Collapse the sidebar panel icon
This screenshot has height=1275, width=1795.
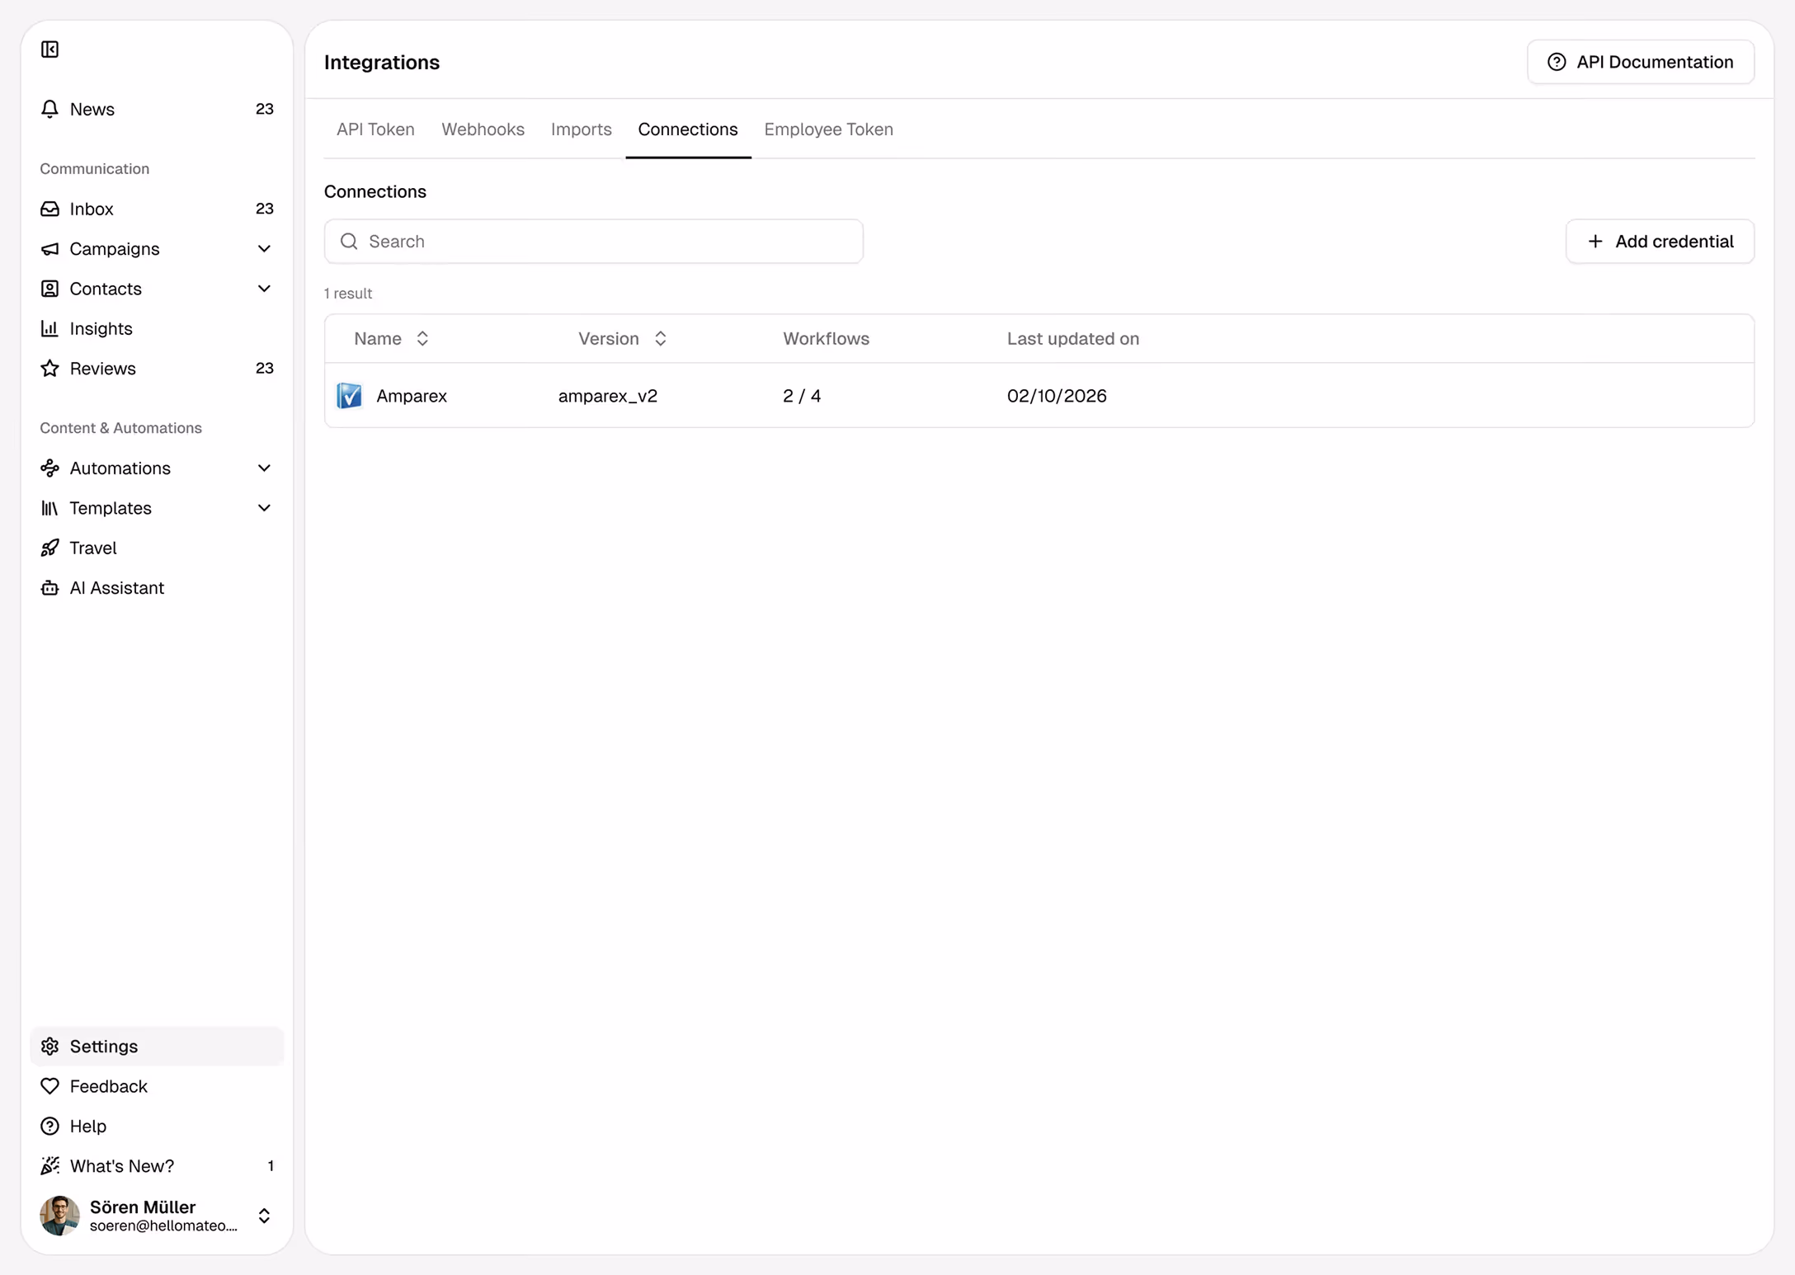[49, 49]
